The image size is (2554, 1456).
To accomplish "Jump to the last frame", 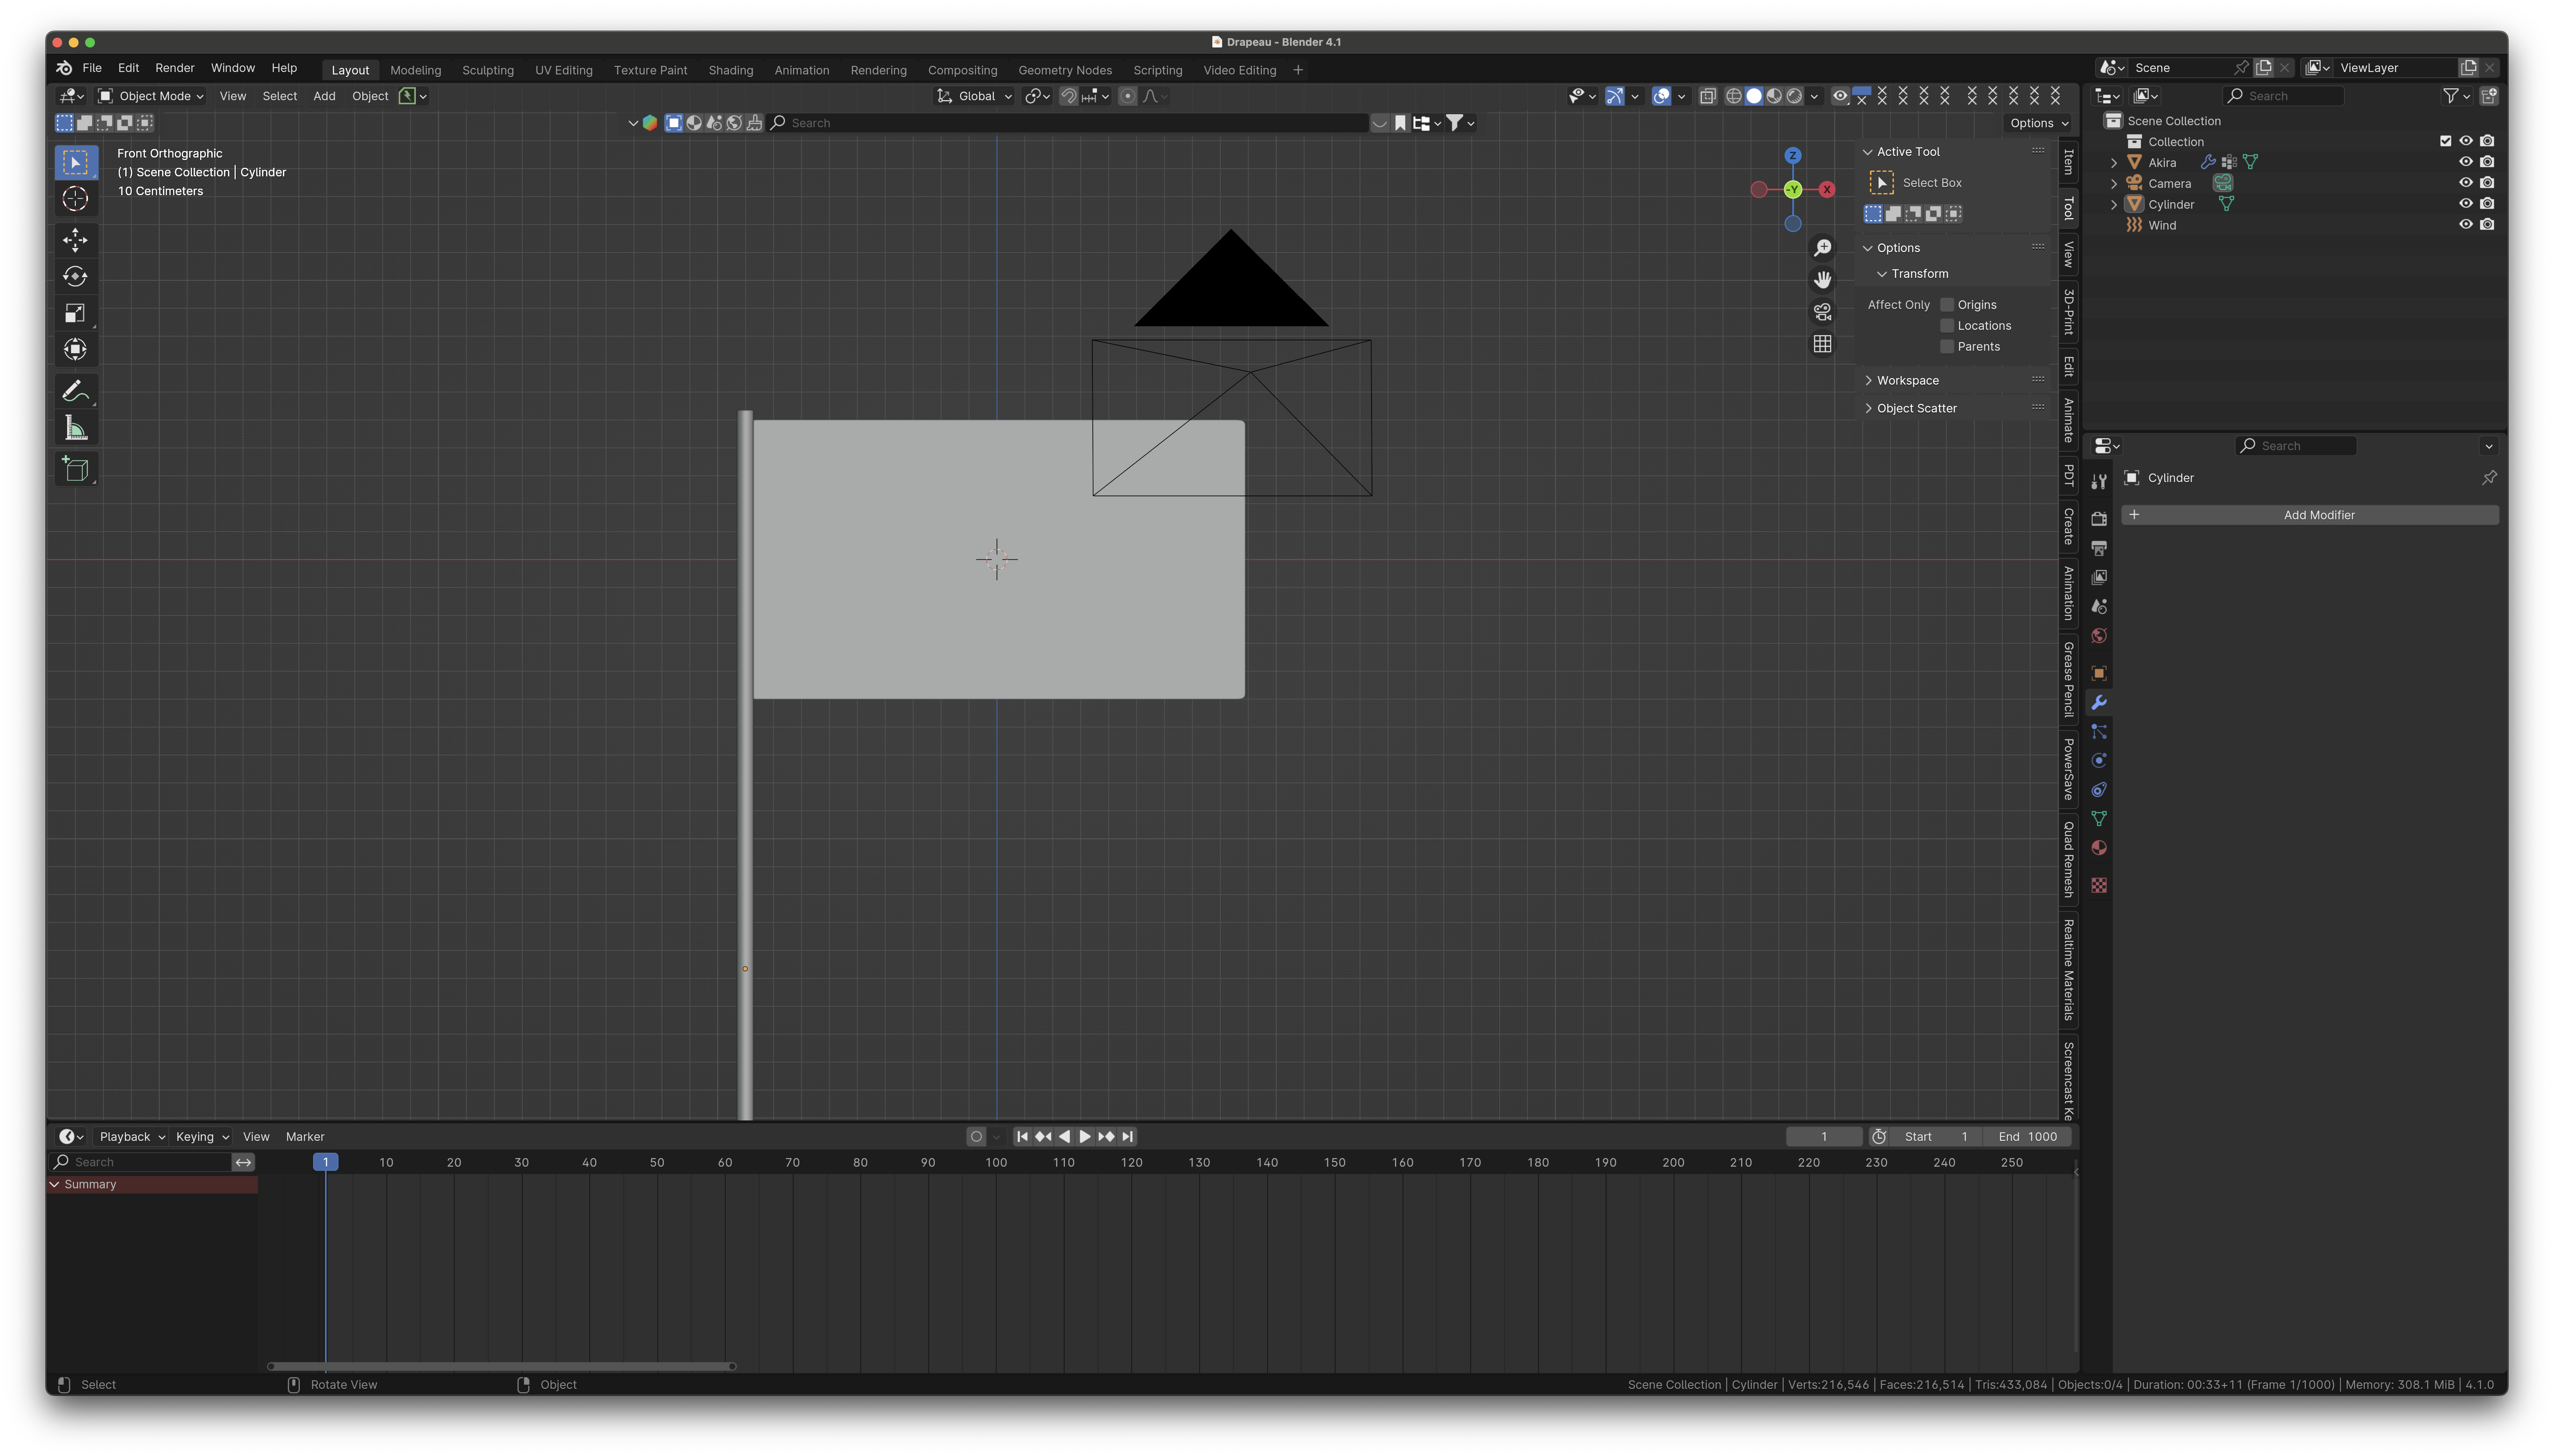I will pyautogui.click(x=1127, y=1137).
